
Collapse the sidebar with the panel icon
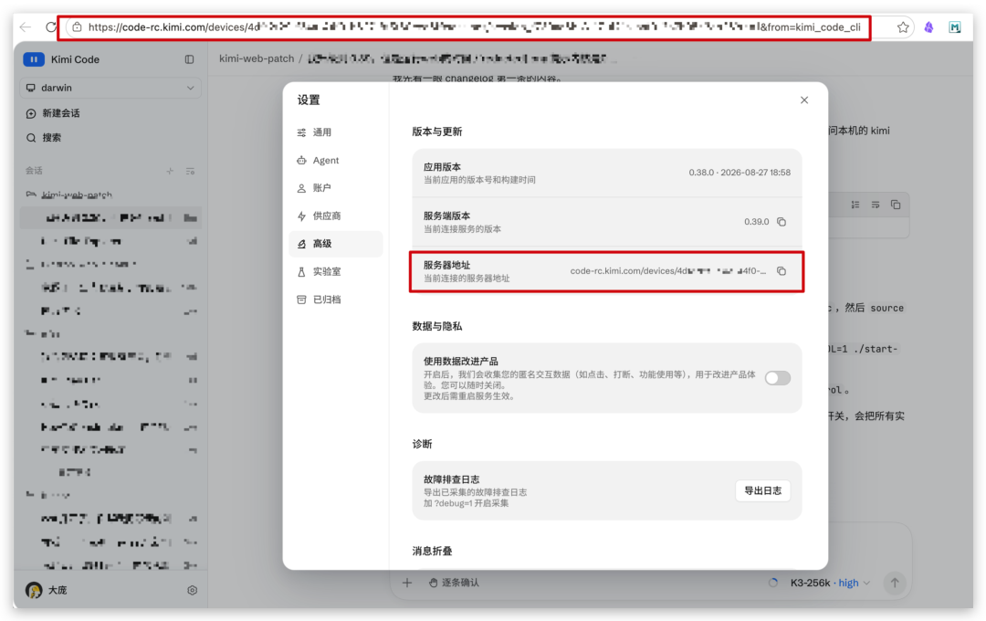coord(189,59)
